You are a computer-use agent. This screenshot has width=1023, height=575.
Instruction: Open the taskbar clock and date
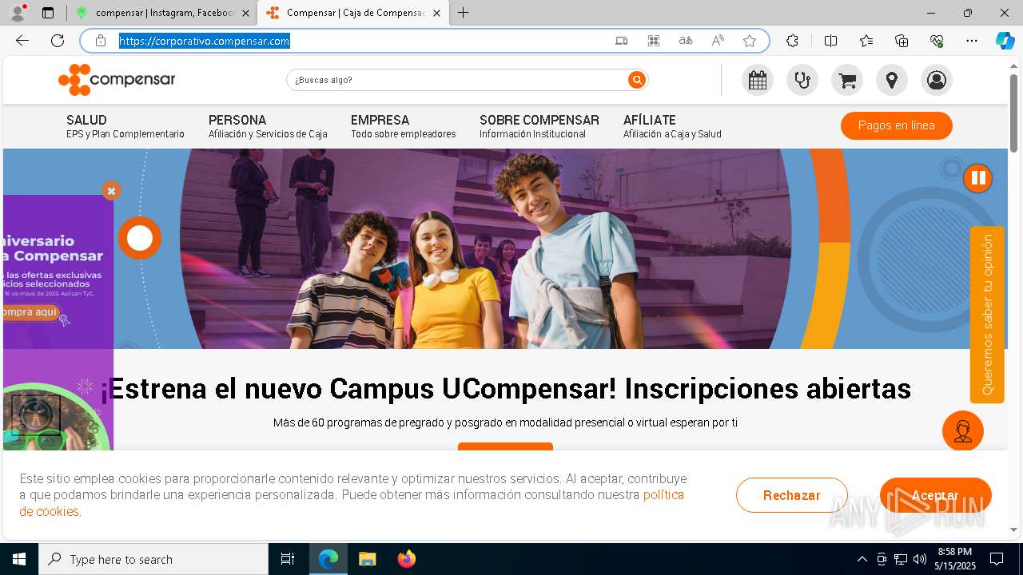956,559
